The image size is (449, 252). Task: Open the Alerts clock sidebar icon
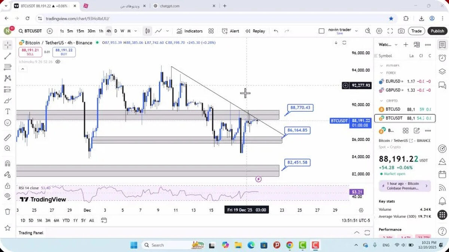tap(442, 58)
